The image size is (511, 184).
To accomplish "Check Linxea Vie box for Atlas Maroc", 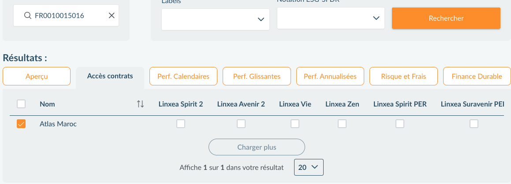I will tap(295, 124).
